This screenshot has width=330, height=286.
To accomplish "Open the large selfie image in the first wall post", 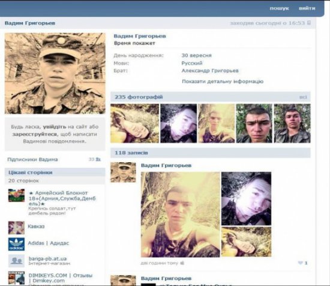I will pyautogui.click(x=181, y=214).
